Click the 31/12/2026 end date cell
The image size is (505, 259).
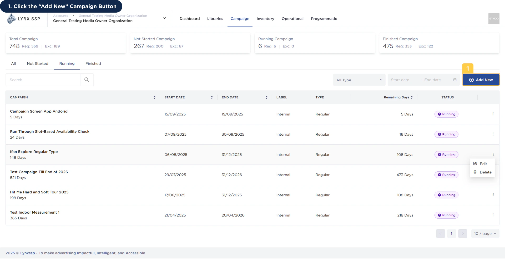pyautogui.click(x=232, y=175)
